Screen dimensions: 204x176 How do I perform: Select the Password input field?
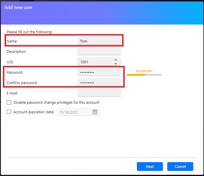click(99, 72)
